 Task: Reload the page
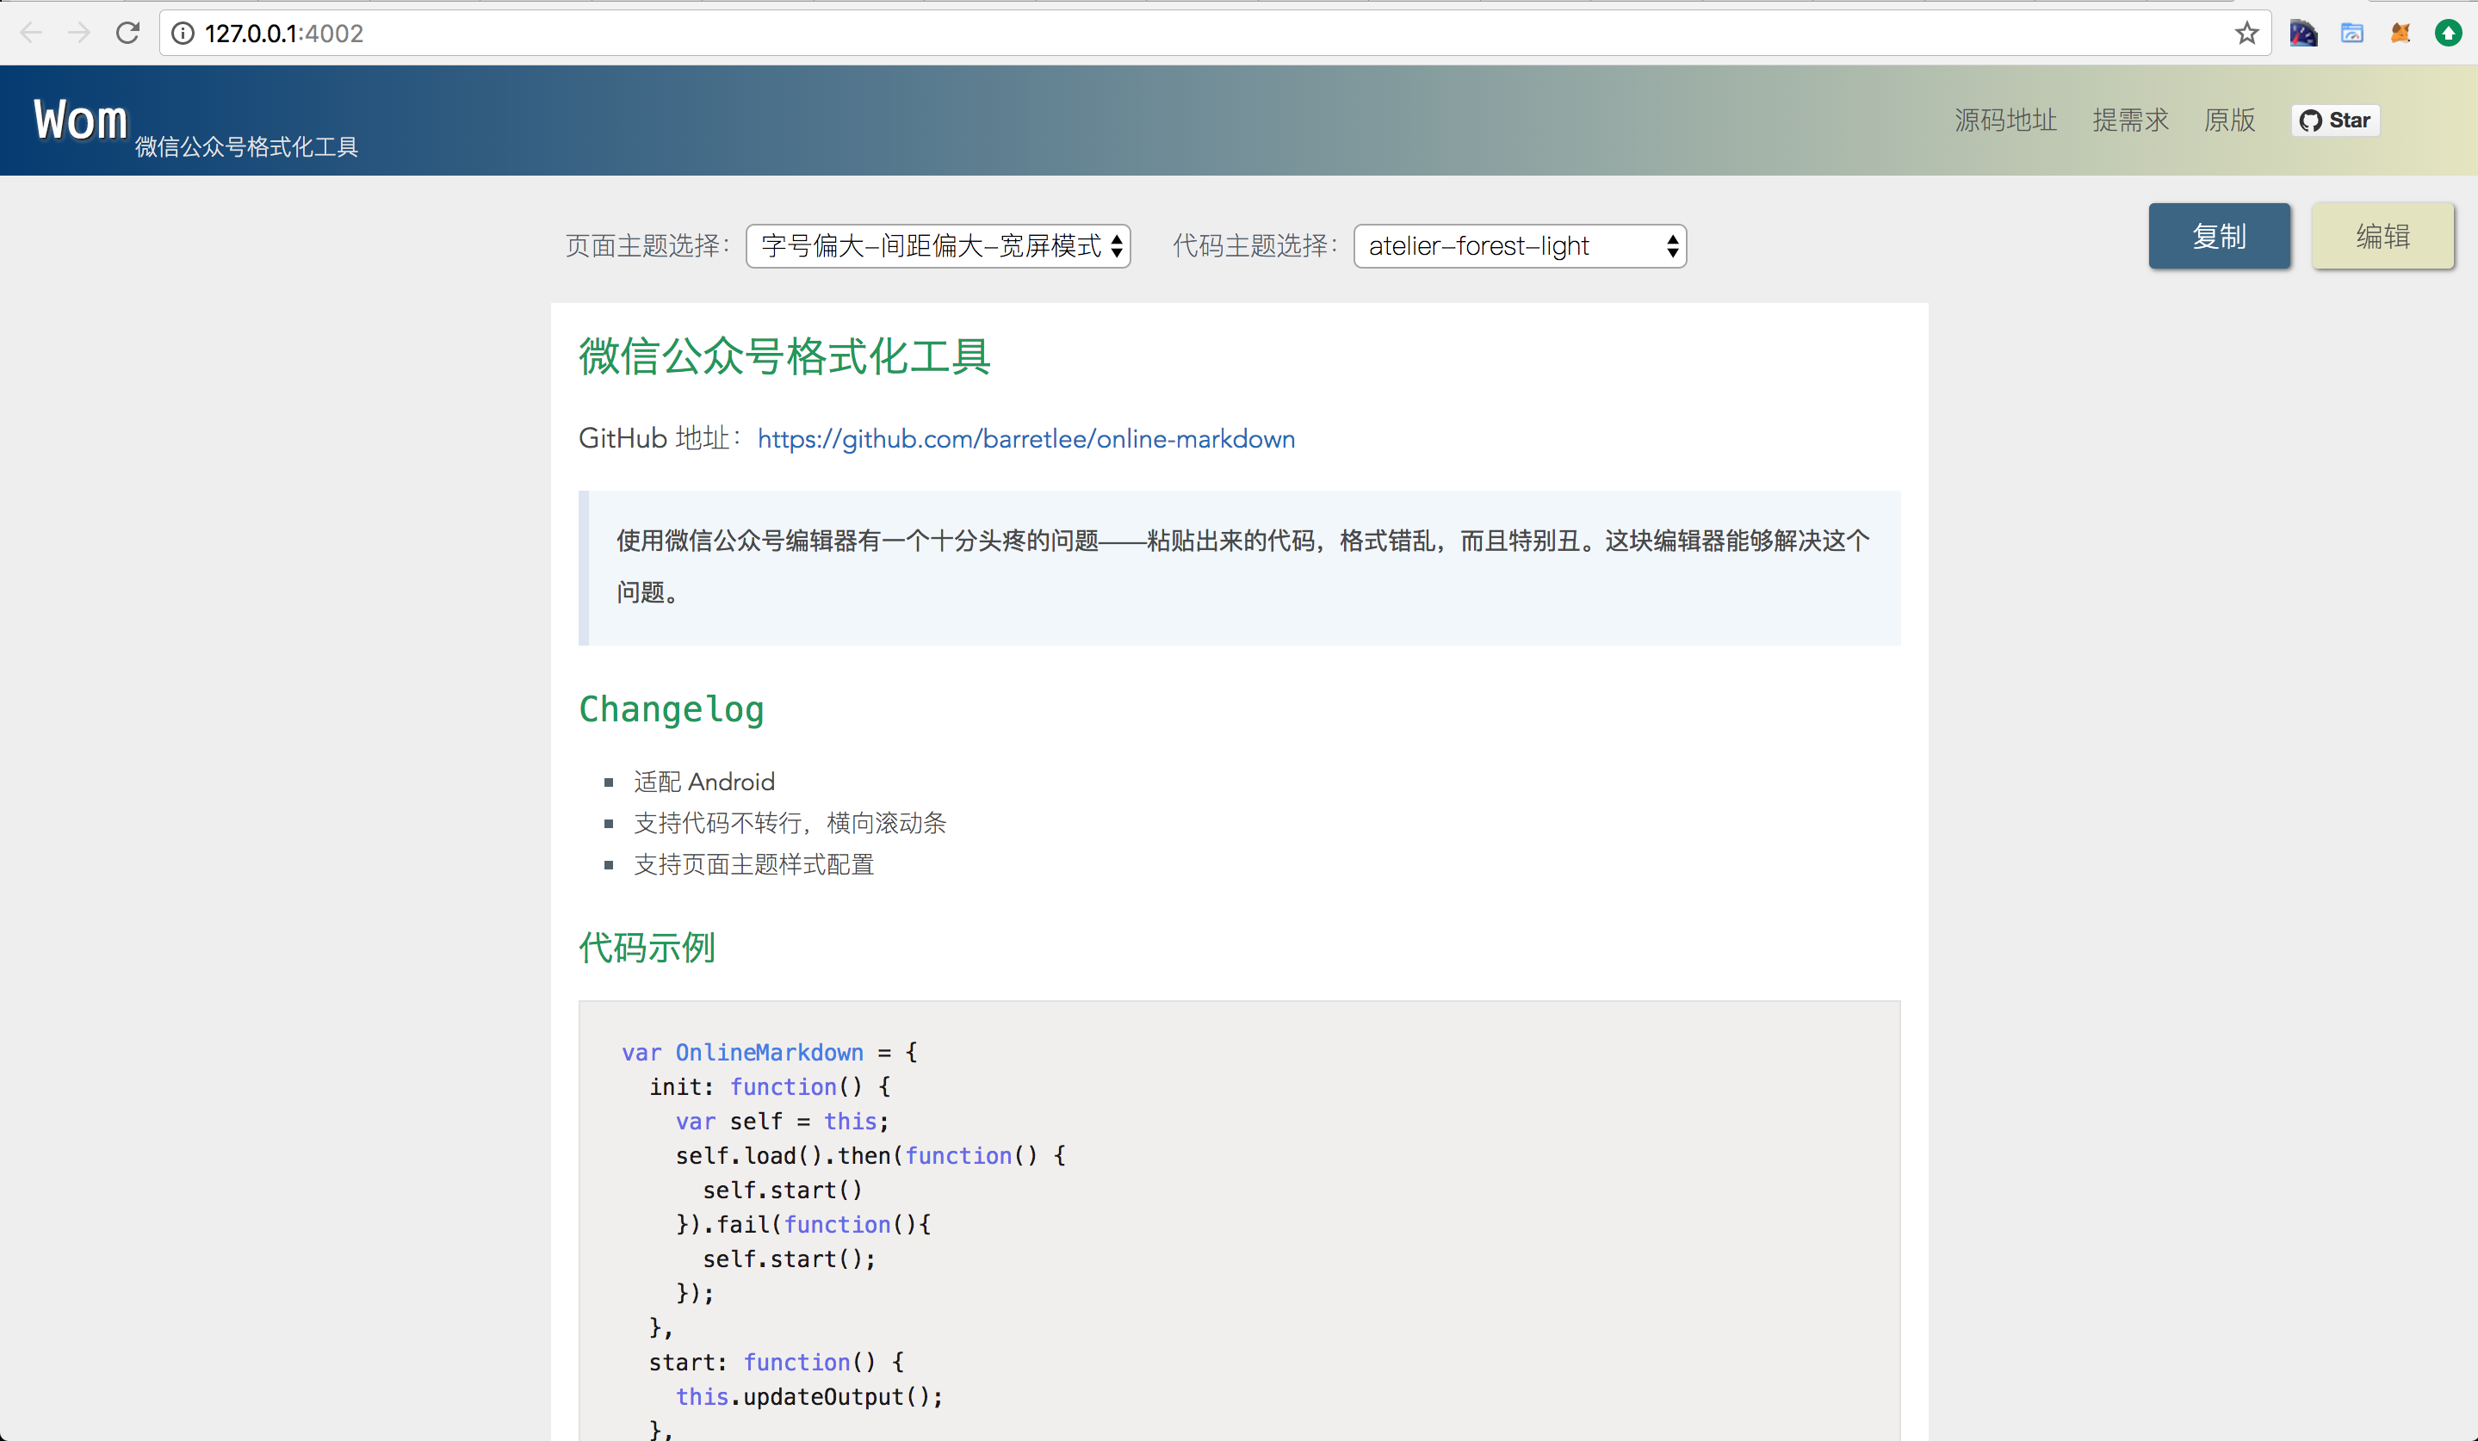coord(127,34)
